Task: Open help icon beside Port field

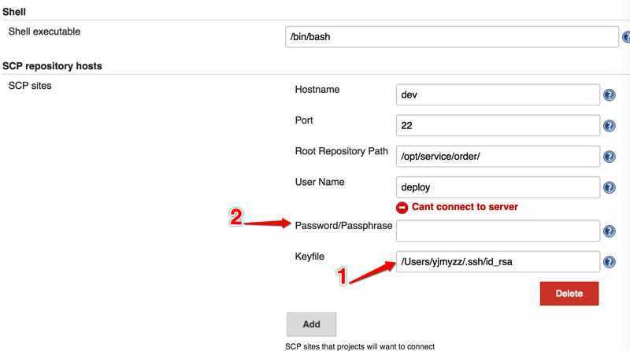Action: click(610, 126)
